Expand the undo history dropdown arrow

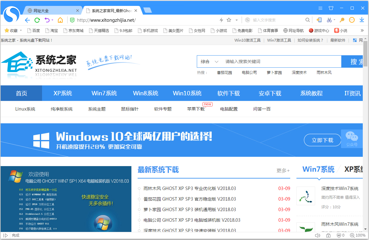[x=52, y=20]
